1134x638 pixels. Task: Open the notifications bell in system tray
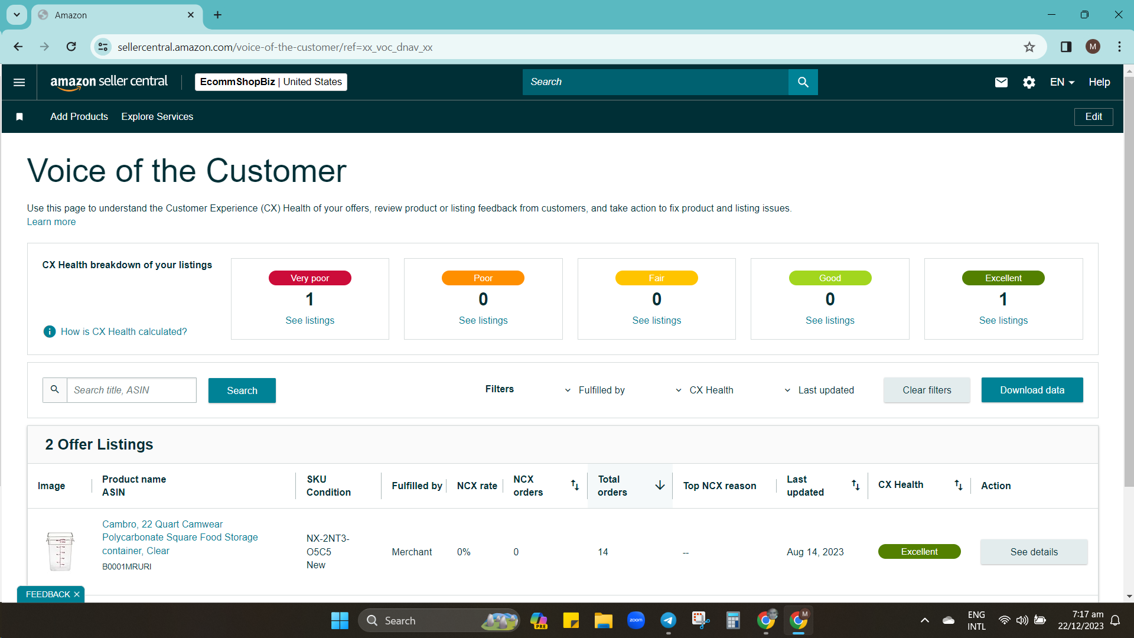[1115, 620]
